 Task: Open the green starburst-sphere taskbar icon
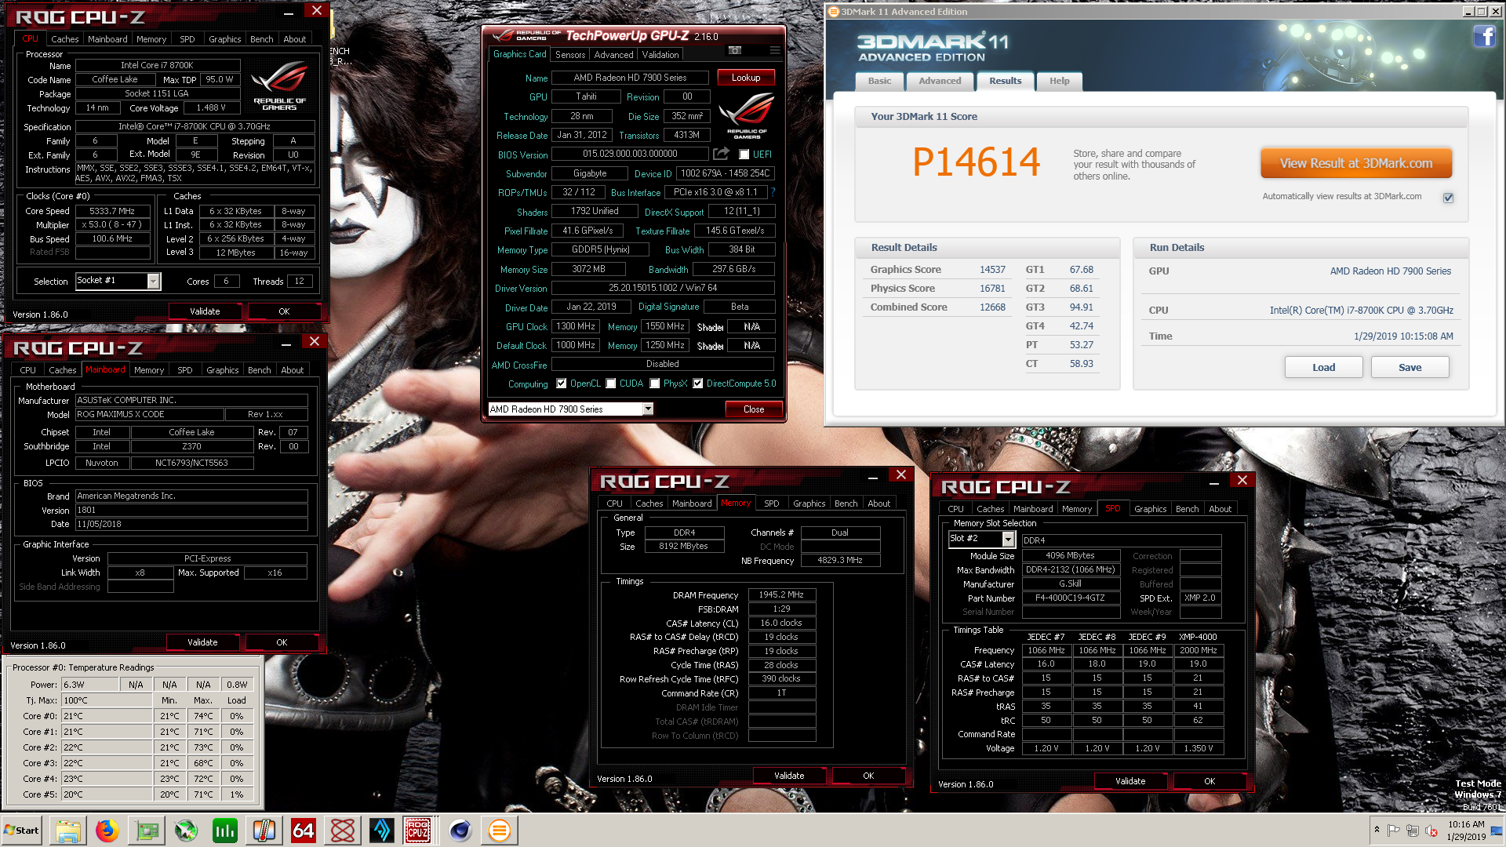(186, 831)
